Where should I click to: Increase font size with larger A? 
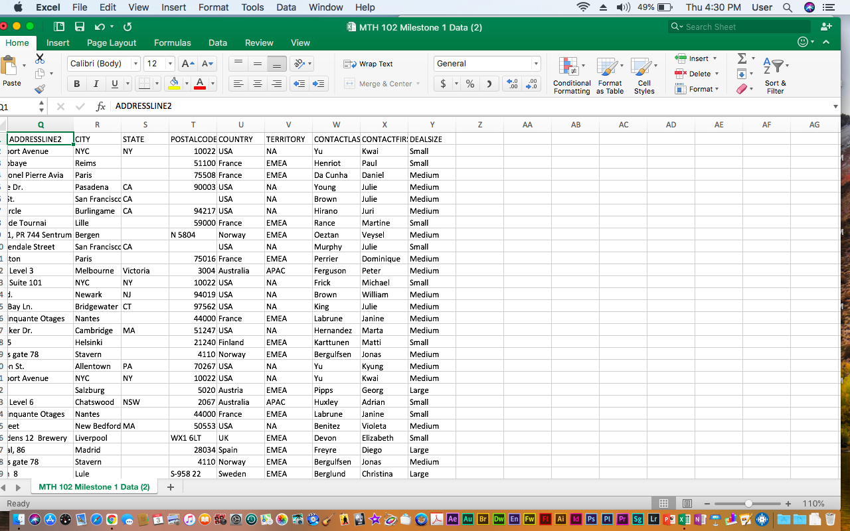[x=189, y=64]
